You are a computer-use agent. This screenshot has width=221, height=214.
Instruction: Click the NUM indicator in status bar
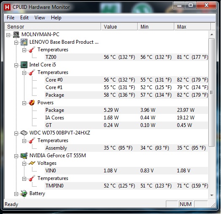click(186, 204)
